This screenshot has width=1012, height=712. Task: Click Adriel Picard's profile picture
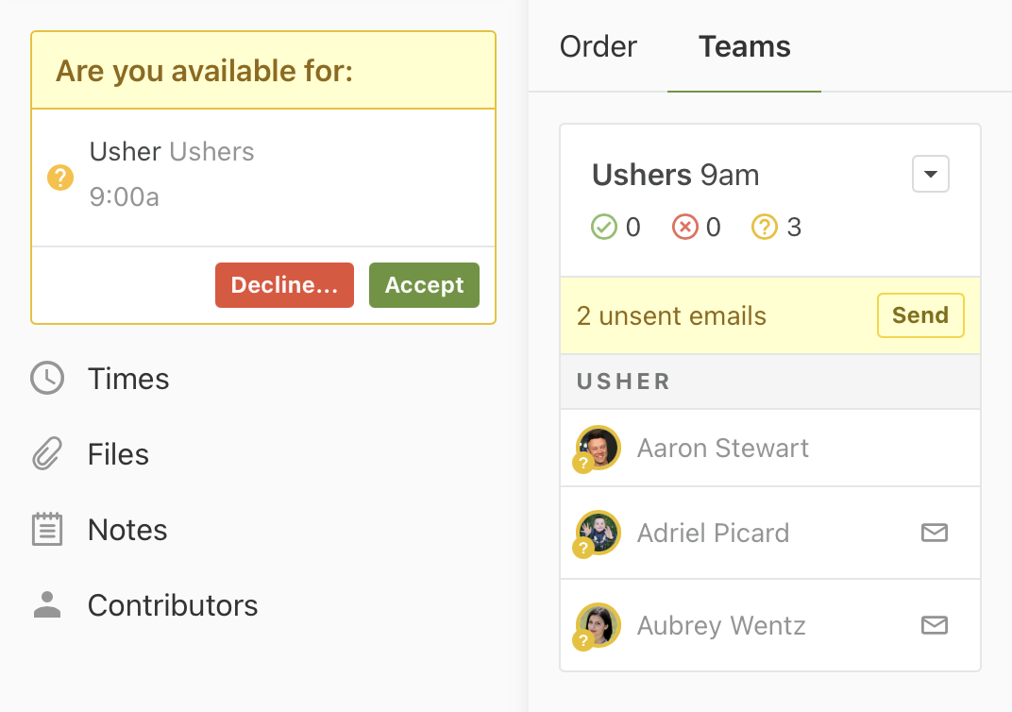coord(599,533)
